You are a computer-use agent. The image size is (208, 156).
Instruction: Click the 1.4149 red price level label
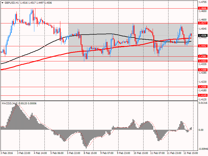pos(203,95)
